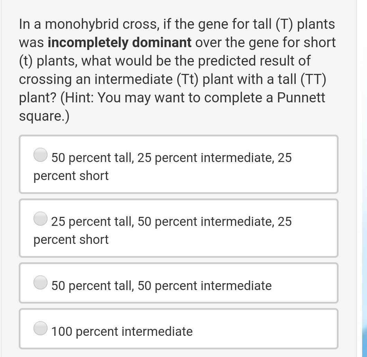This screenshot has width=367, height=357.
Task: Click the text "50 percent tall, 50 percent intermediate"
Action: (161, 286)
